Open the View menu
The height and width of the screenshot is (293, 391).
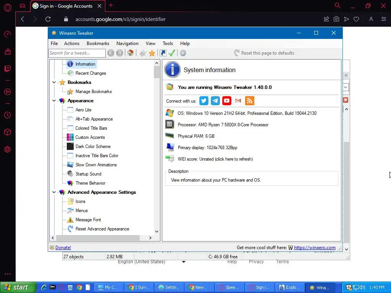(x=150, y=43)
